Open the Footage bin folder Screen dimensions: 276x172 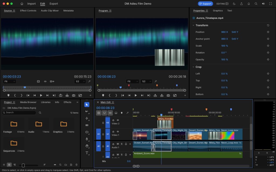pos(14,124)
